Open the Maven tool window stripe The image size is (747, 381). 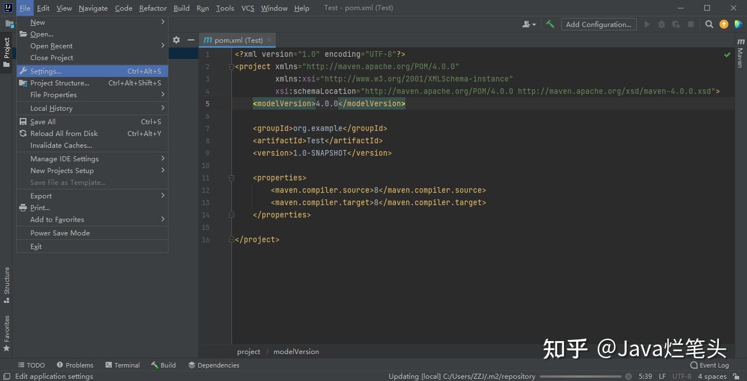[x=740, y=53]
